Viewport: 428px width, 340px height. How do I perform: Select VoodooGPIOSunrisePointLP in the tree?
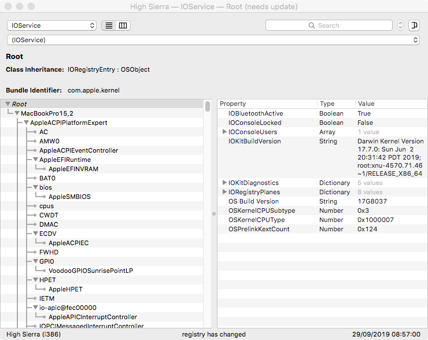(91, 271)
